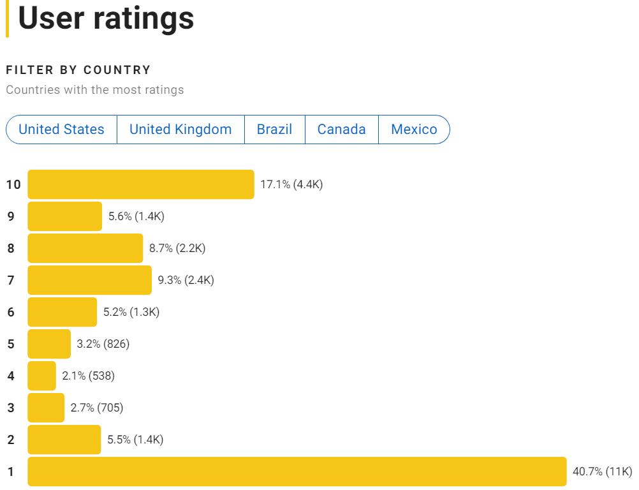Click the "Countries with the most ratings" subtitle

(94, 90)
